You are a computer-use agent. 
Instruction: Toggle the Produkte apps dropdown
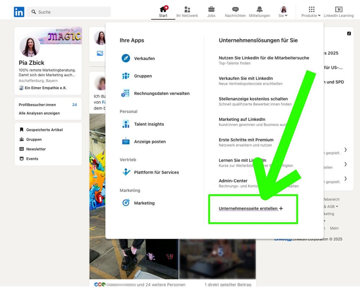[x=311, y=12]
